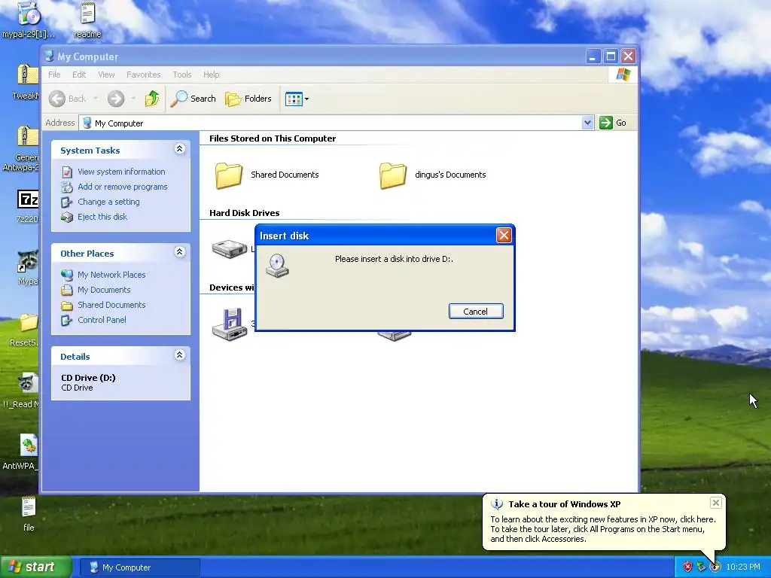Click My Computer taskbar button
Viewport: 771px width, 578px height.
[x=139, y=567]
